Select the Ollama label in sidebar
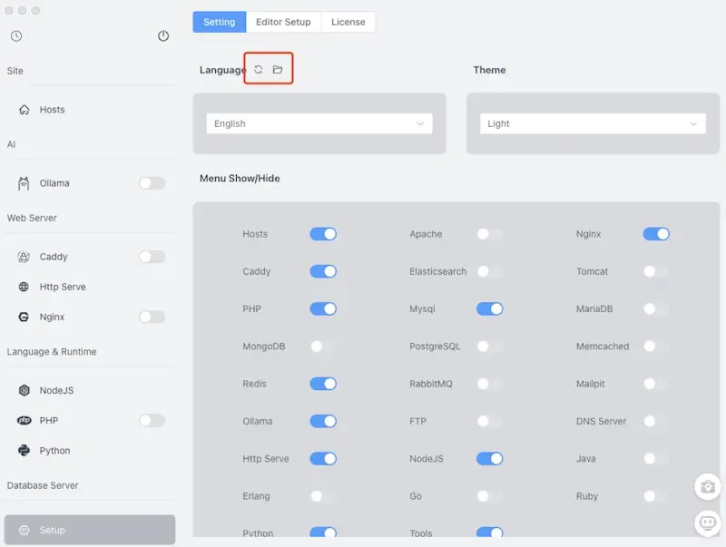This screenshot has height=547, width=726. coord(54,183)
